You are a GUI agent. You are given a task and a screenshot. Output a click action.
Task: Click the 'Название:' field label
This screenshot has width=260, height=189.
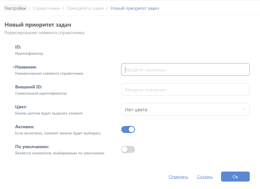click(x=26, y=67)
